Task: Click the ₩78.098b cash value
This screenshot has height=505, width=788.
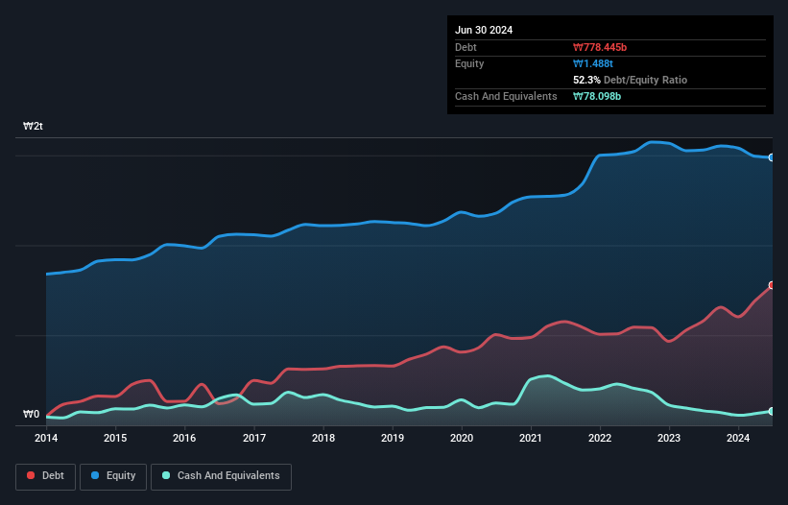Action: 597,96
